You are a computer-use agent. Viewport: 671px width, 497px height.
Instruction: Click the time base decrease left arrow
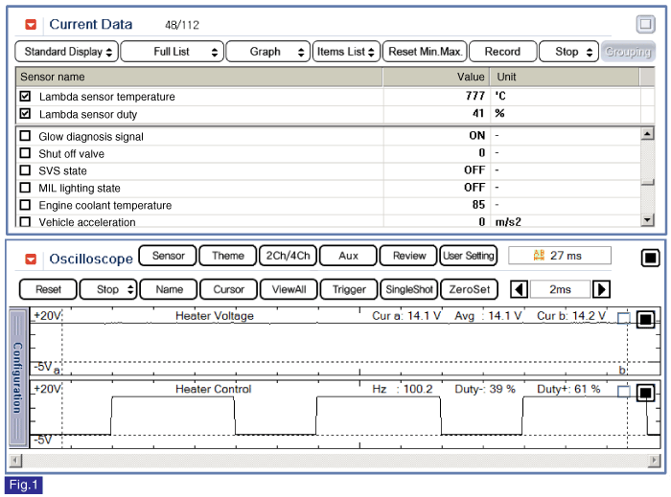pyautogui.click(x=520, y=290)
